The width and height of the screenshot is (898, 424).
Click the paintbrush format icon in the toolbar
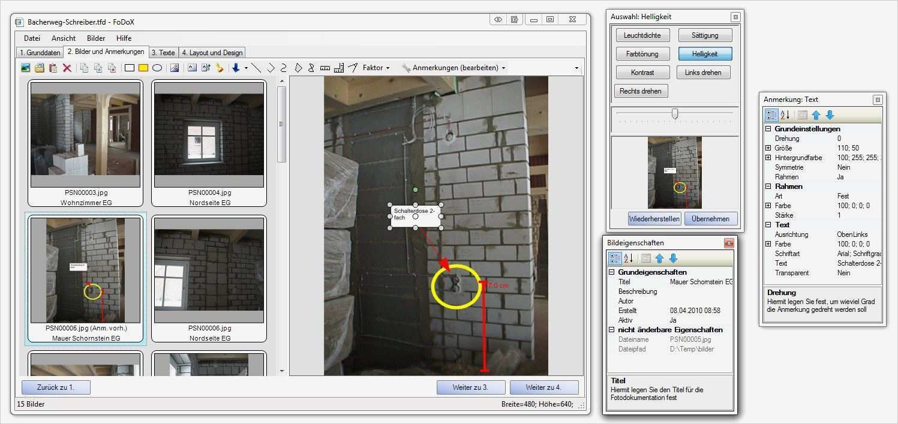[x=220, y=68]
